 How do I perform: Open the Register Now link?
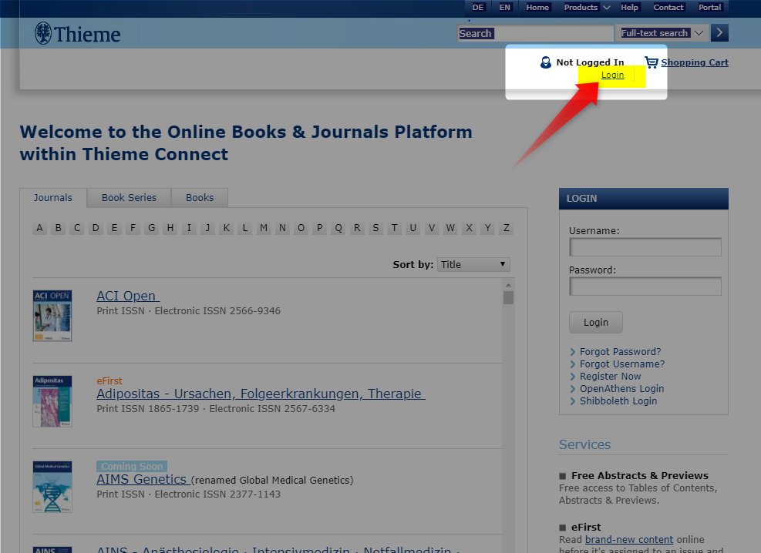[x=610, y=376]
